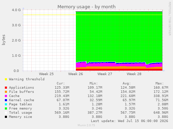This screenshot has width=173, height=129.
Task: Click the Cache max value 338.91M
Action: [x=161, y=96]
